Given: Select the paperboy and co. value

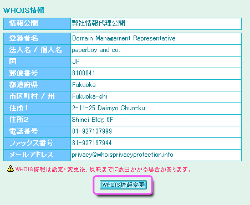Looking at the screenshot, I should pyautogui.click(x=96, y=50).
